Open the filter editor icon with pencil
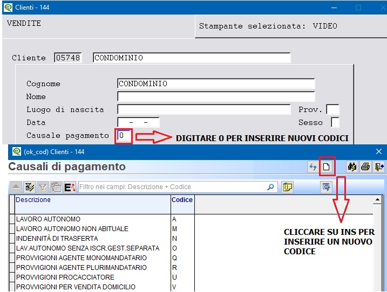Viewport: 387px width, 292px height. tap(30, 187)
